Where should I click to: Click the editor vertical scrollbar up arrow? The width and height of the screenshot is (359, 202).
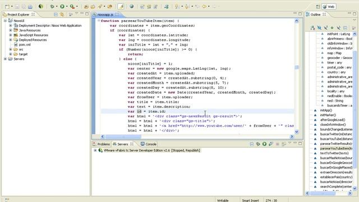(x=297, y=21)
